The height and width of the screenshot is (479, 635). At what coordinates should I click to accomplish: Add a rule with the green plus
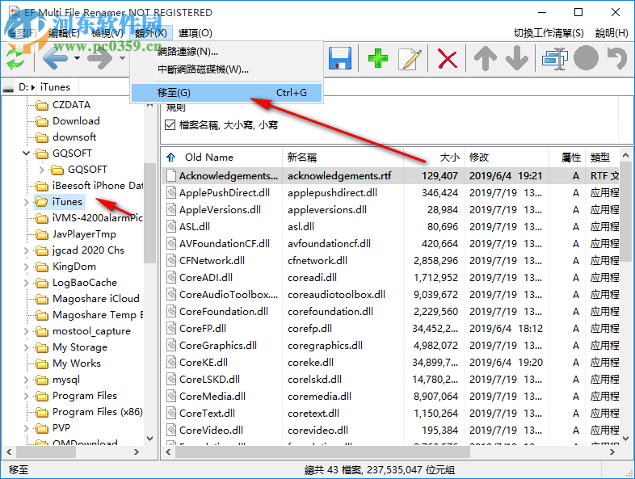[x=378, y=58]
